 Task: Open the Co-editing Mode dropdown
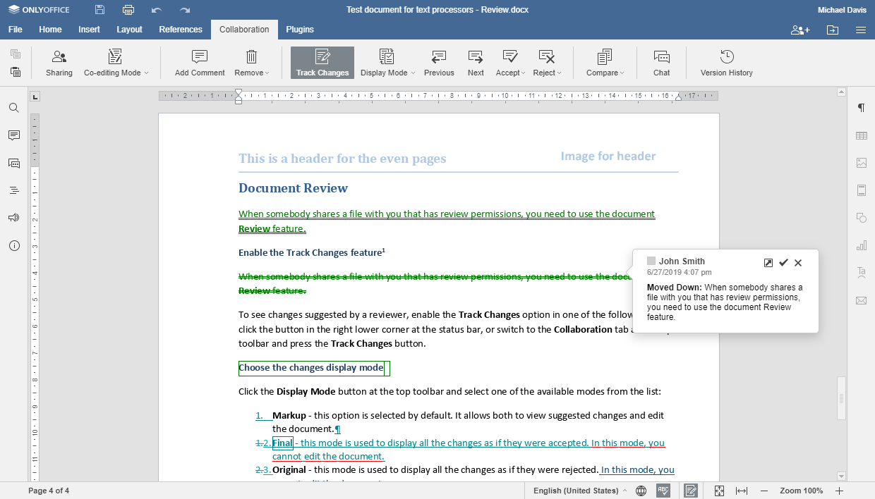[116, 63]
